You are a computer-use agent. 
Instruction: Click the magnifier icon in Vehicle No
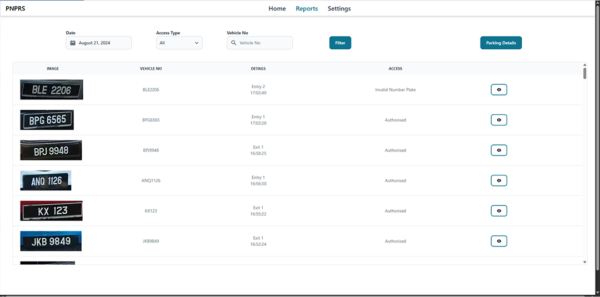coord(233,43)
